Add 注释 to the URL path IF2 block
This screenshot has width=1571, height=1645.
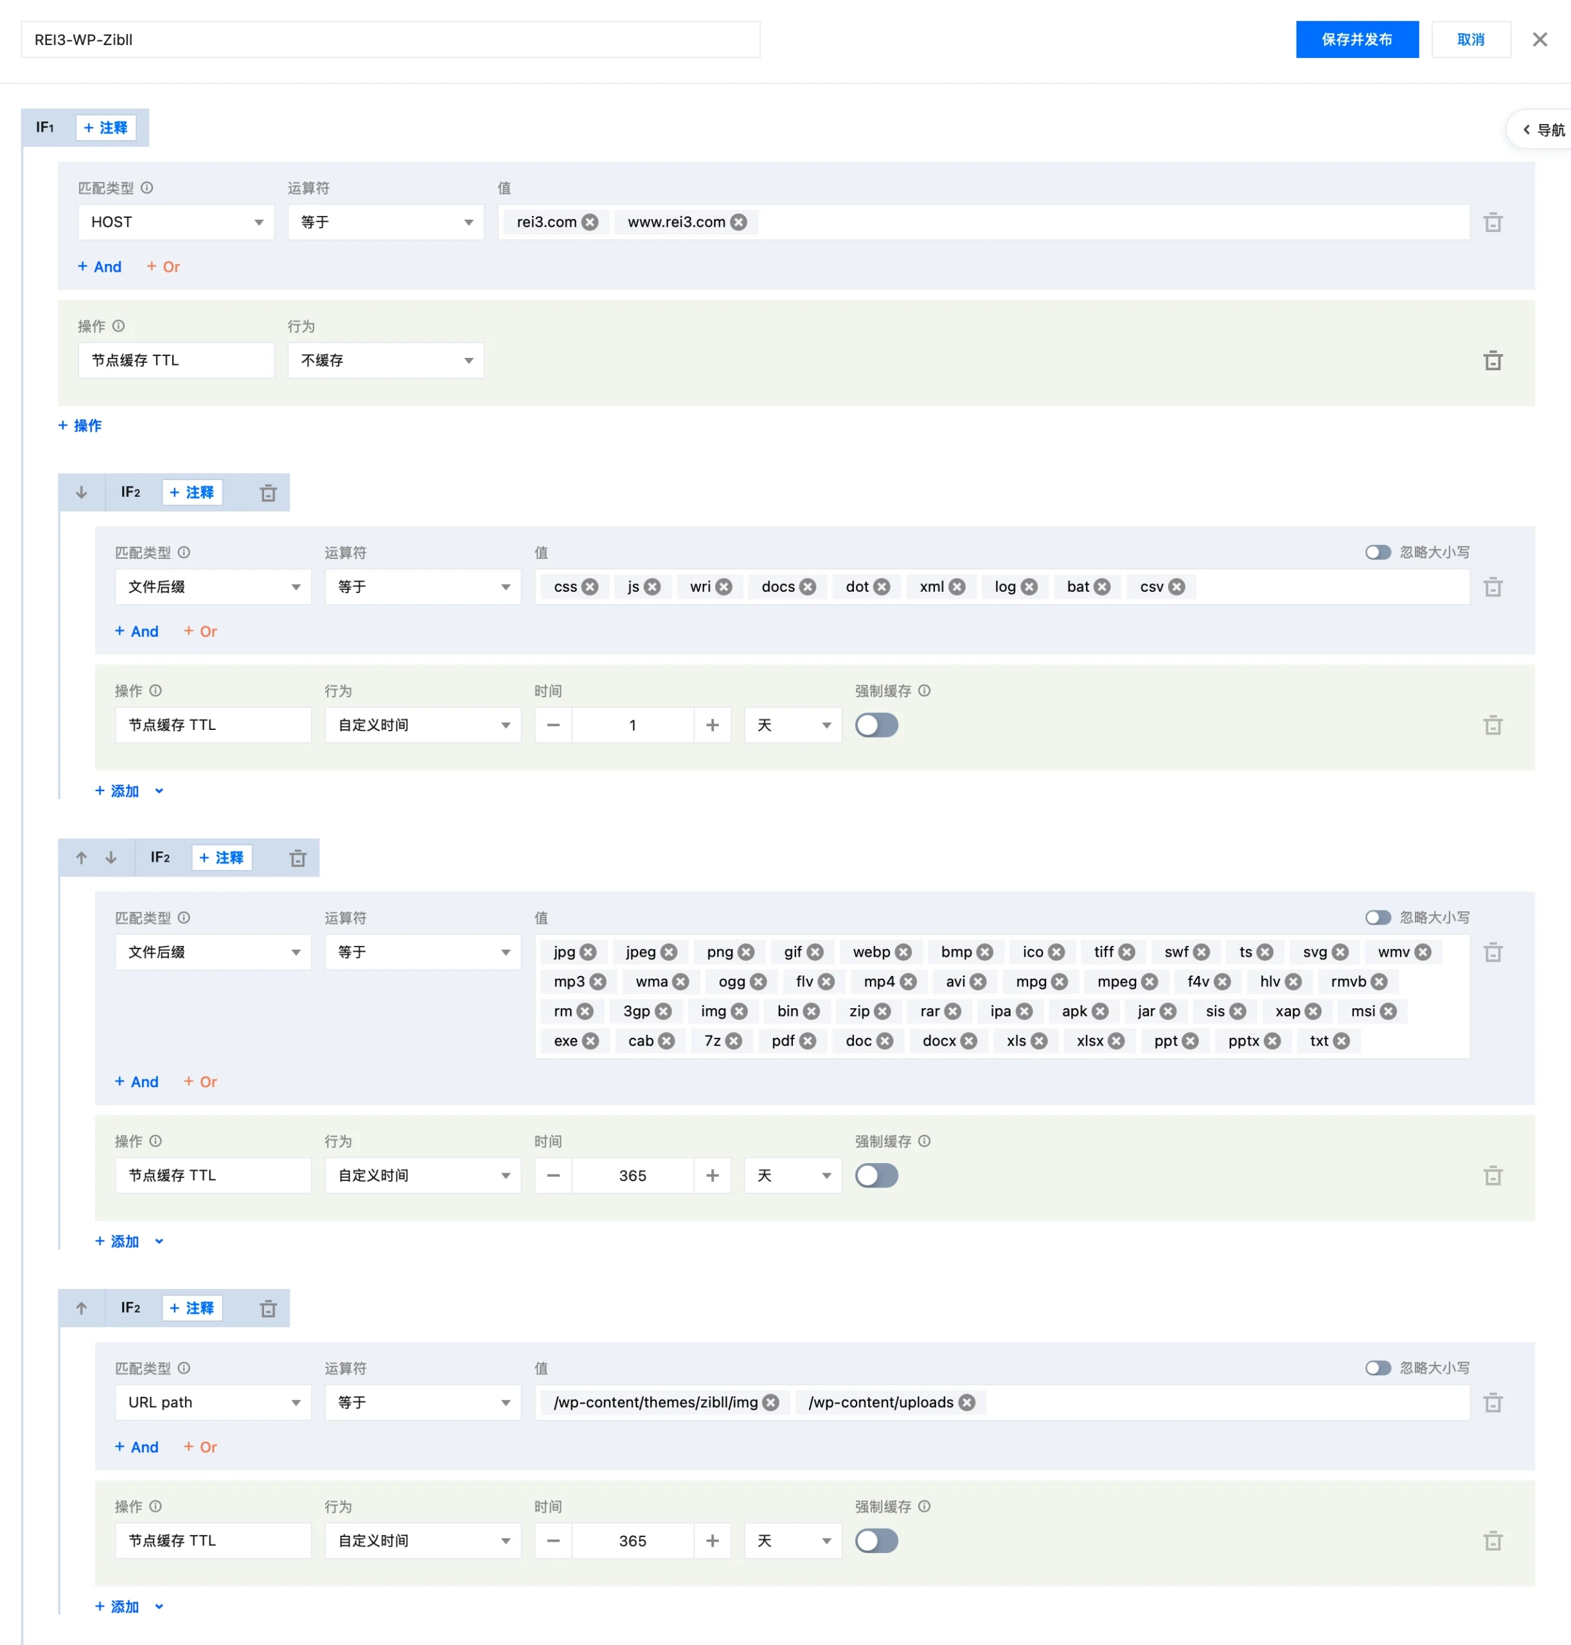click(x=191, y=1308)
